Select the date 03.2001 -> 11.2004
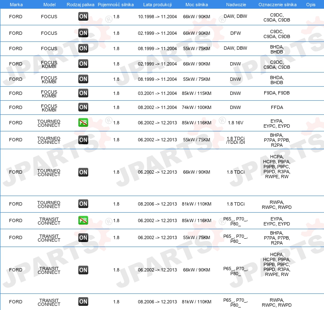324x310 pixels. click(x=157, y=93)
